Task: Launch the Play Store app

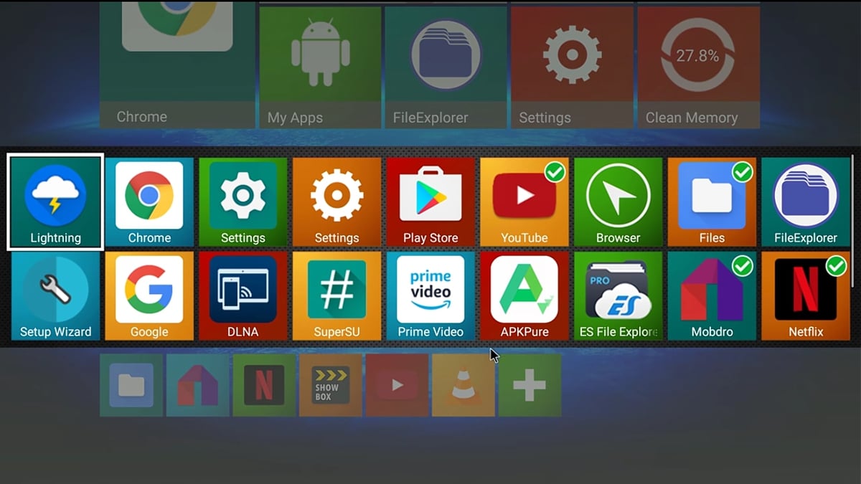Action: tap(430, 202)
